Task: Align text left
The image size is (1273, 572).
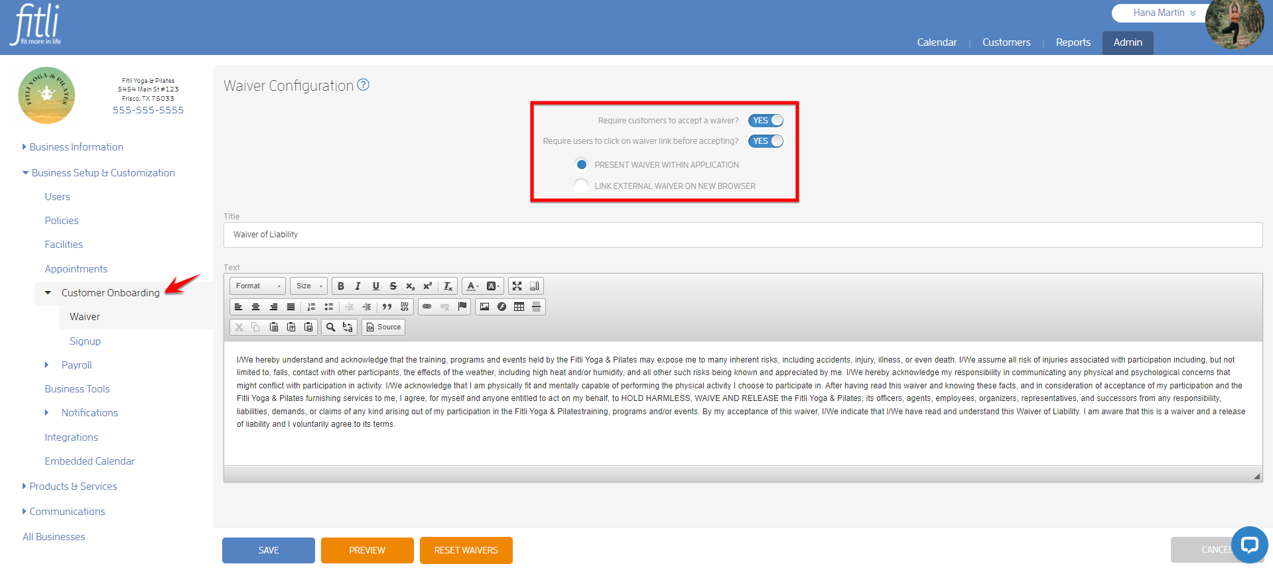Action: point(239,307)
